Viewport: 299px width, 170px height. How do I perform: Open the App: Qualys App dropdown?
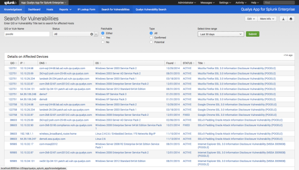[43, 3]
